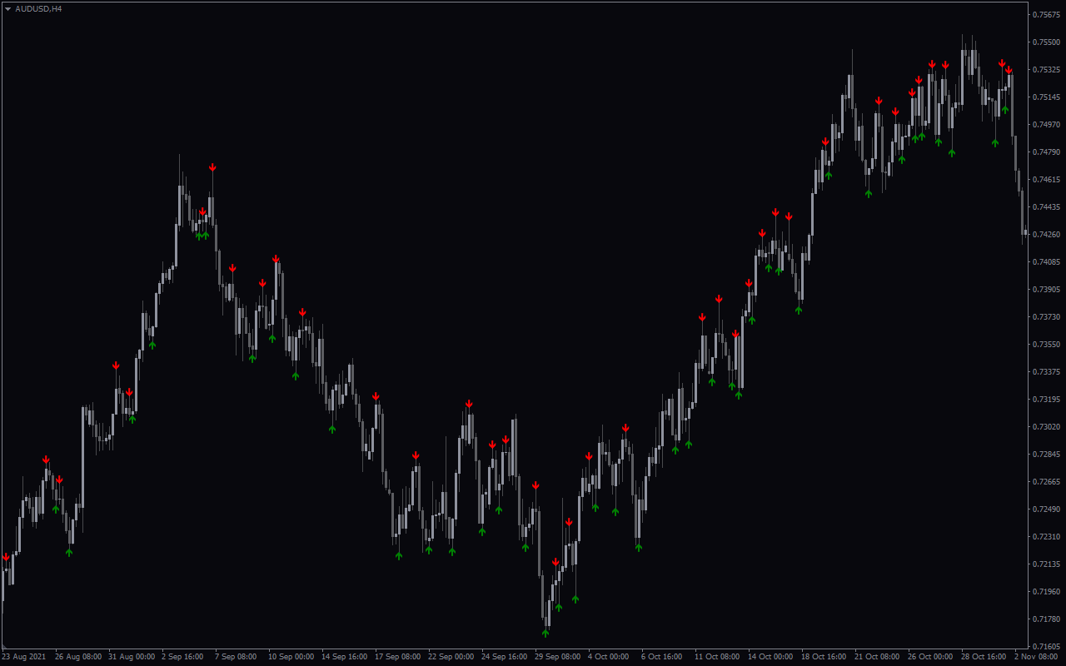Screen dimensions: 1066x666
Task: Click price 0.73020 on the right scale
Action: [1047, 426]
